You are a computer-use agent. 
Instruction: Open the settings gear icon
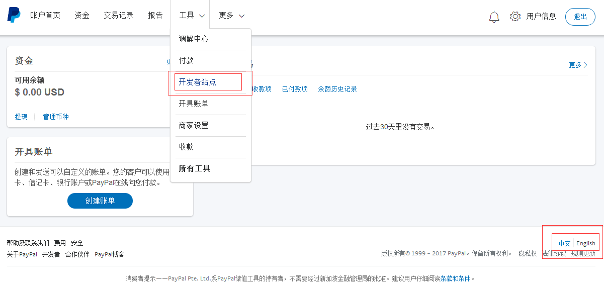pos(515,17)
